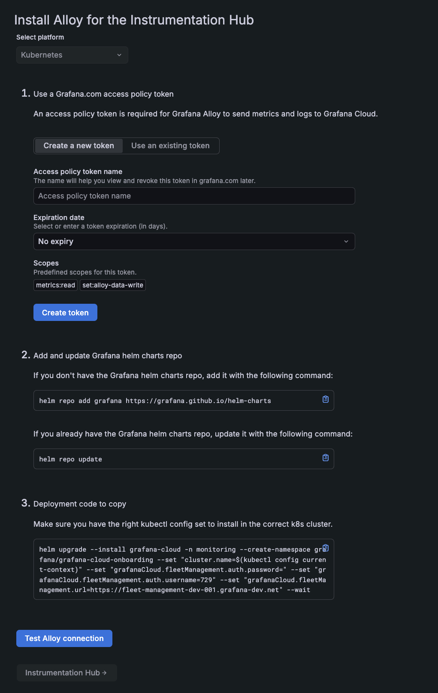Select the Use an existing token tab
The width and height of the screenshot is (438, 693).
click(x=170, y=146)
